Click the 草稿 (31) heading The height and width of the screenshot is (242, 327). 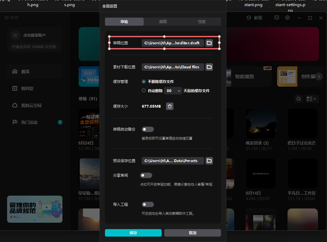tap(88, 99)
